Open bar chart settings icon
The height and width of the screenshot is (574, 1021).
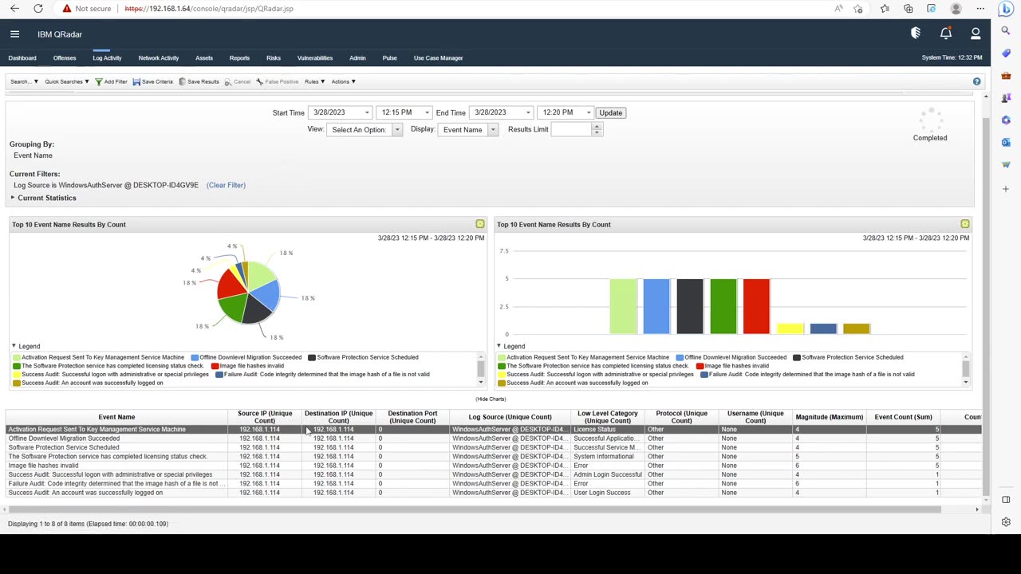pos(965,224)
